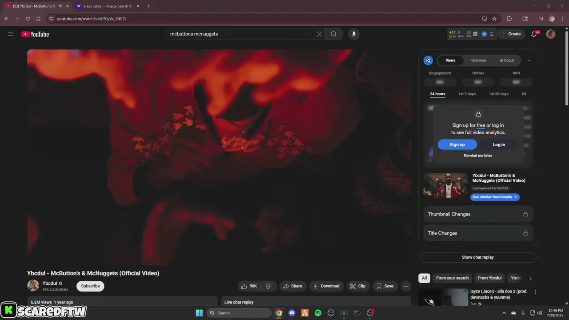
Task: Open YouTube account avatar menu
Action: pos(551,34)
